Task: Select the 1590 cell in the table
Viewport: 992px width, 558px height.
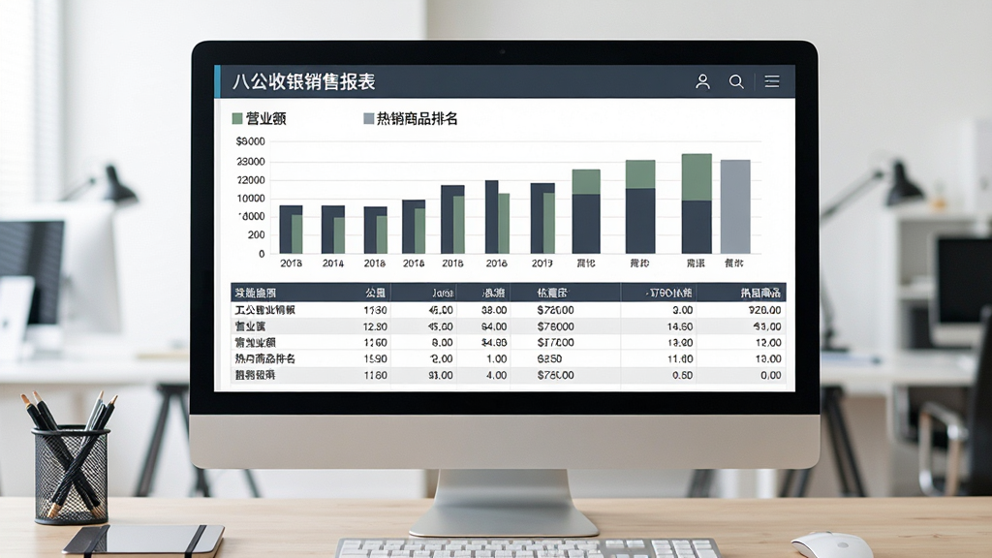Action: (375, 358)
